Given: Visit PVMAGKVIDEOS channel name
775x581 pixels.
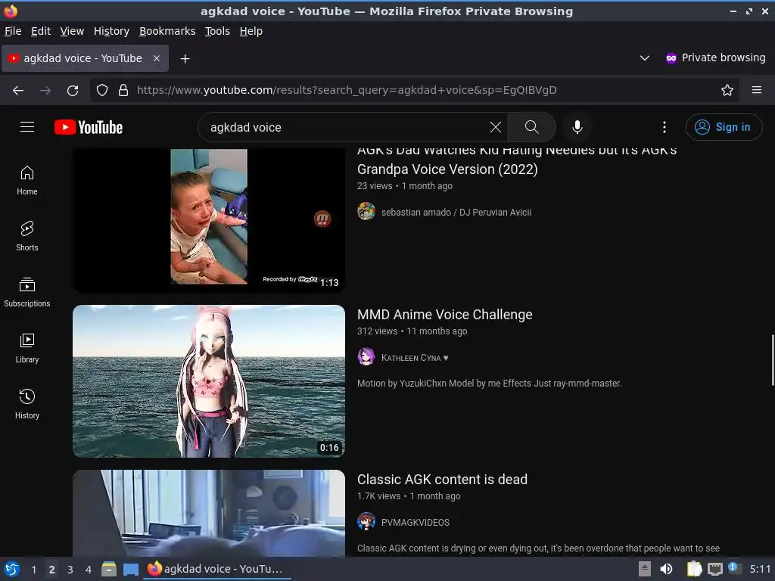Looking at the screenshot, I should [416, 523].
